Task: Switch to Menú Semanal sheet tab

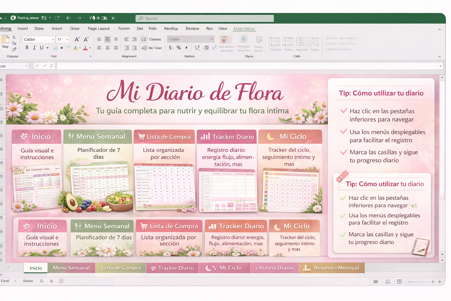Action: click(x=71, y=268)
